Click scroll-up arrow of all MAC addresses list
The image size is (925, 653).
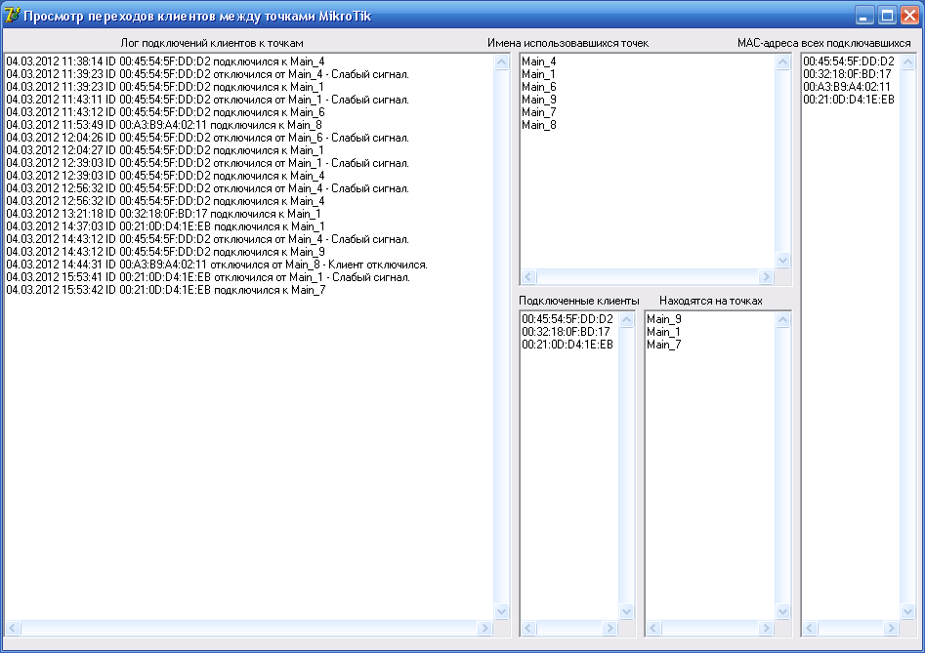pos(908,61)
